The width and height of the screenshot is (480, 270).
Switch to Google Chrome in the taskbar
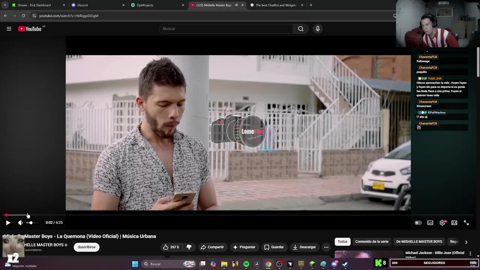coord(268,264)
